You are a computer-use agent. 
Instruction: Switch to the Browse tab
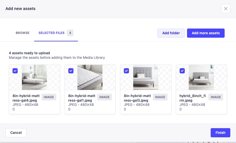[x=22, y=33]
